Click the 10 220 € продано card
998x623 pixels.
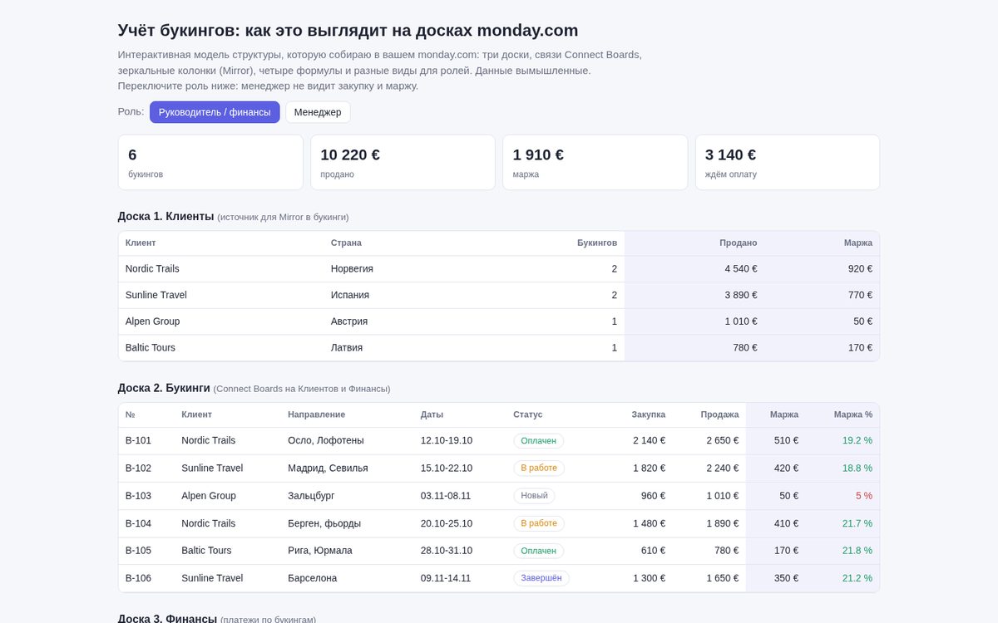[403, 163]
